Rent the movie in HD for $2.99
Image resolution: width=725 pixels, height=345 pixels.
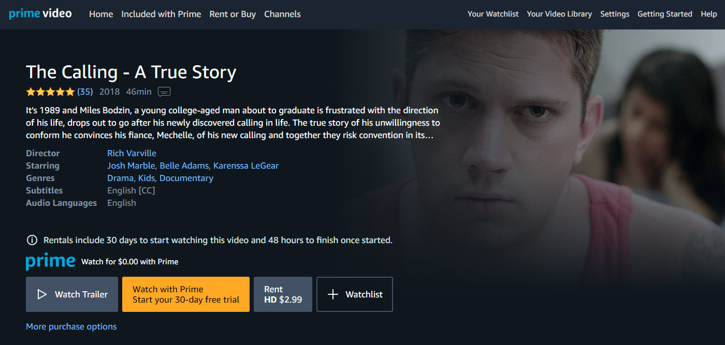(x=283, y=294)
